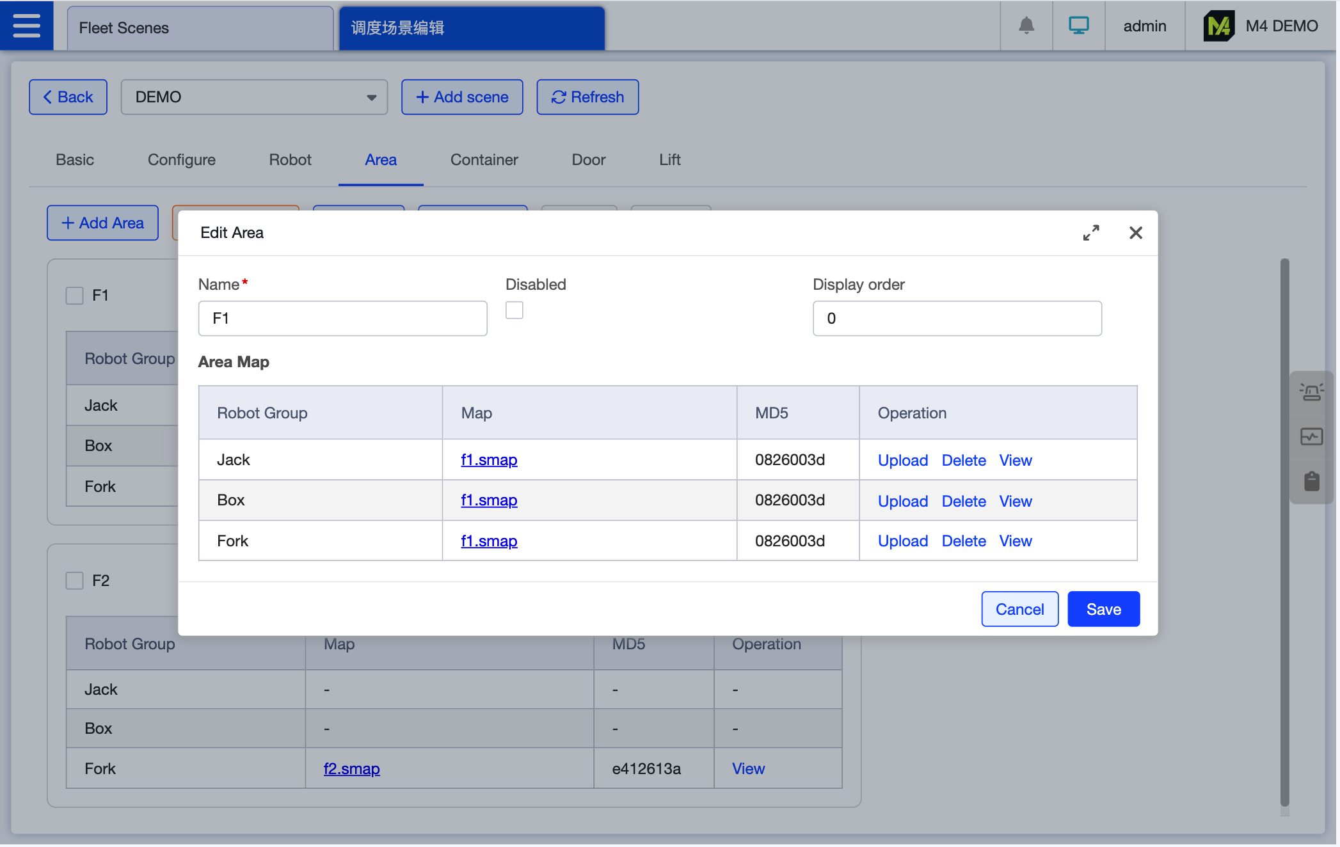Check the F1 area checkbox

(75, 296)
